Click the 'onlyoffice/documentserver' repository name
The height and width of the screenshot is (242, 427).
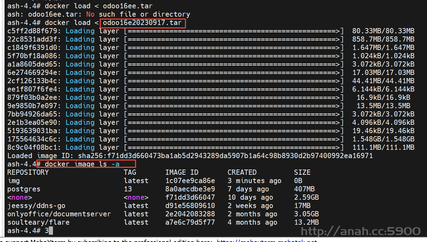tap(59, 214)
